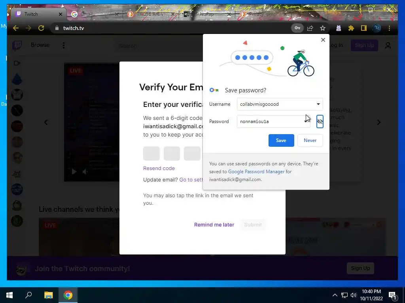Play the featured stream video

[74, 171]
